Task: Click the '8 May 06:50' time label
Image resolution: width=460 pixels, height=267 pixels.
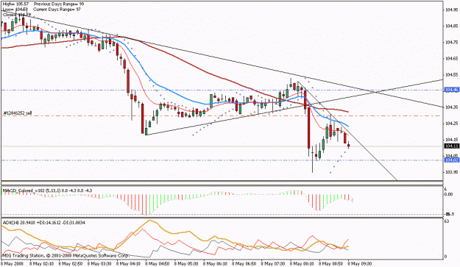Action: (x=244, y=263)
